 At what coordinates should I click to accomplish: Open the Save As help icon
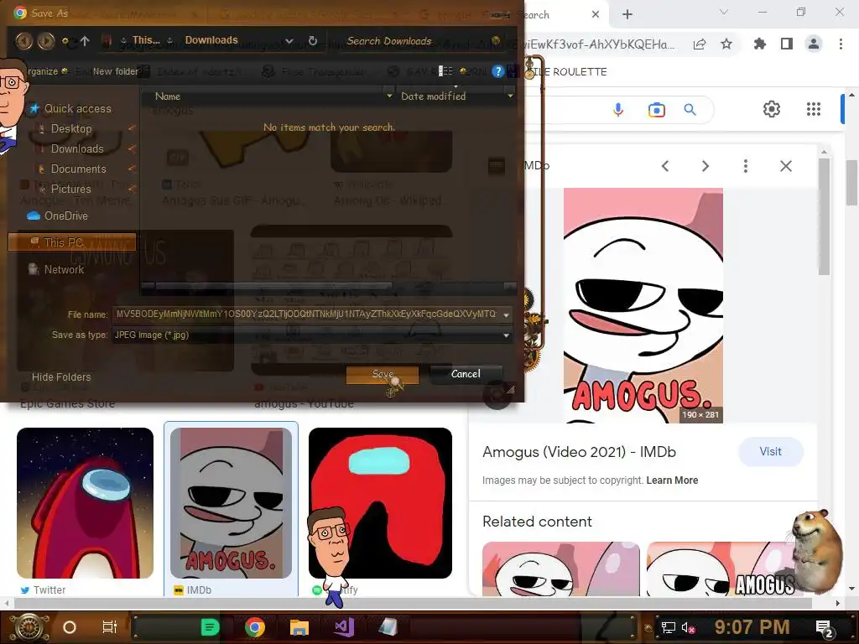coord(497,71)
